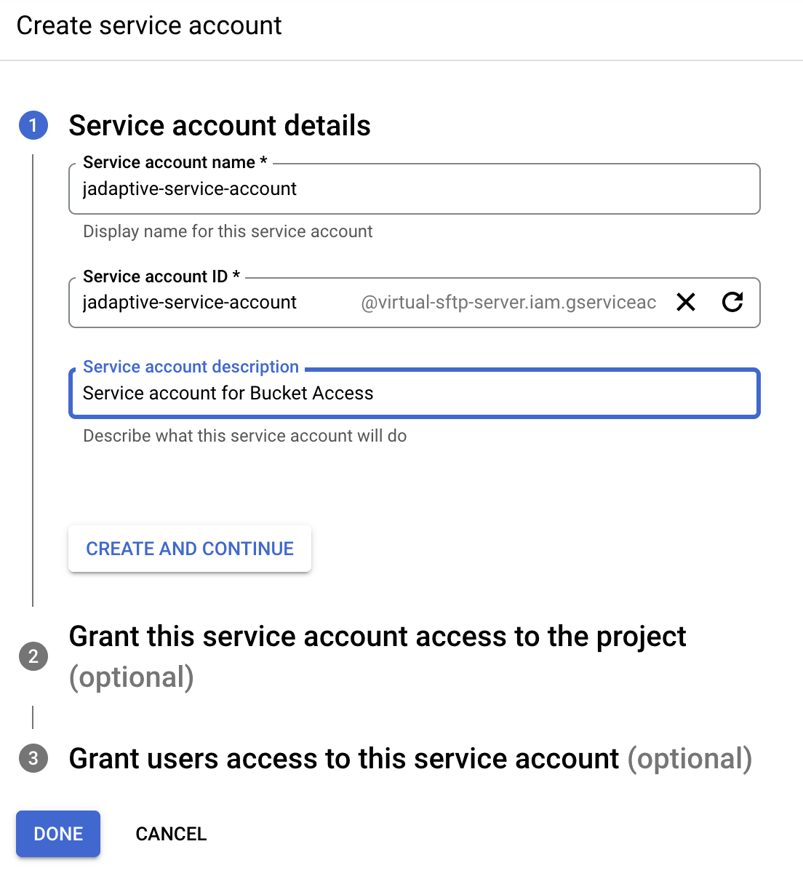This screenshot has height=876, width=803.
Task: Select the step 3 circle icon
Action: pos(33,758)
